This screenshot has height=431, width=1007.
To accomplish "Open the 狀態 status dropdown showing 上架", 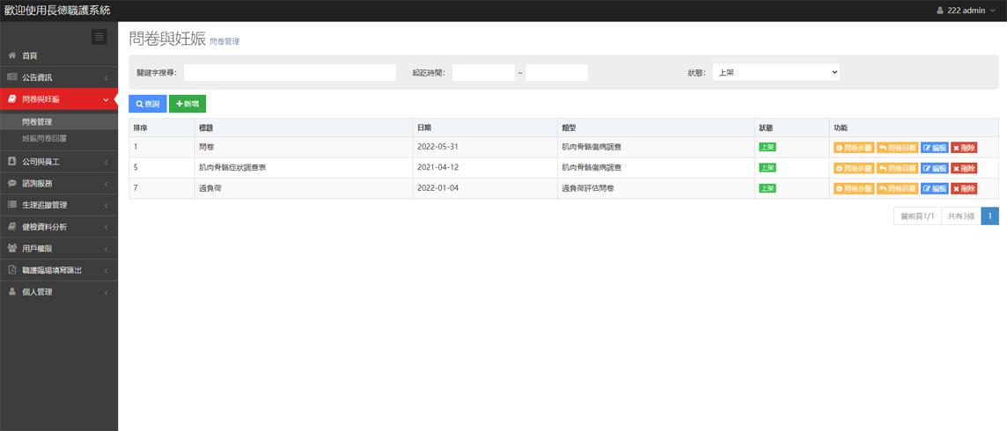I will (775, 72).
